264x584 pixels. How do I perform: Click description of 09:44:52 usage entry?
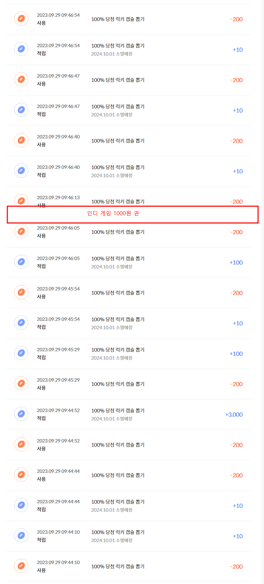[118, 445]
